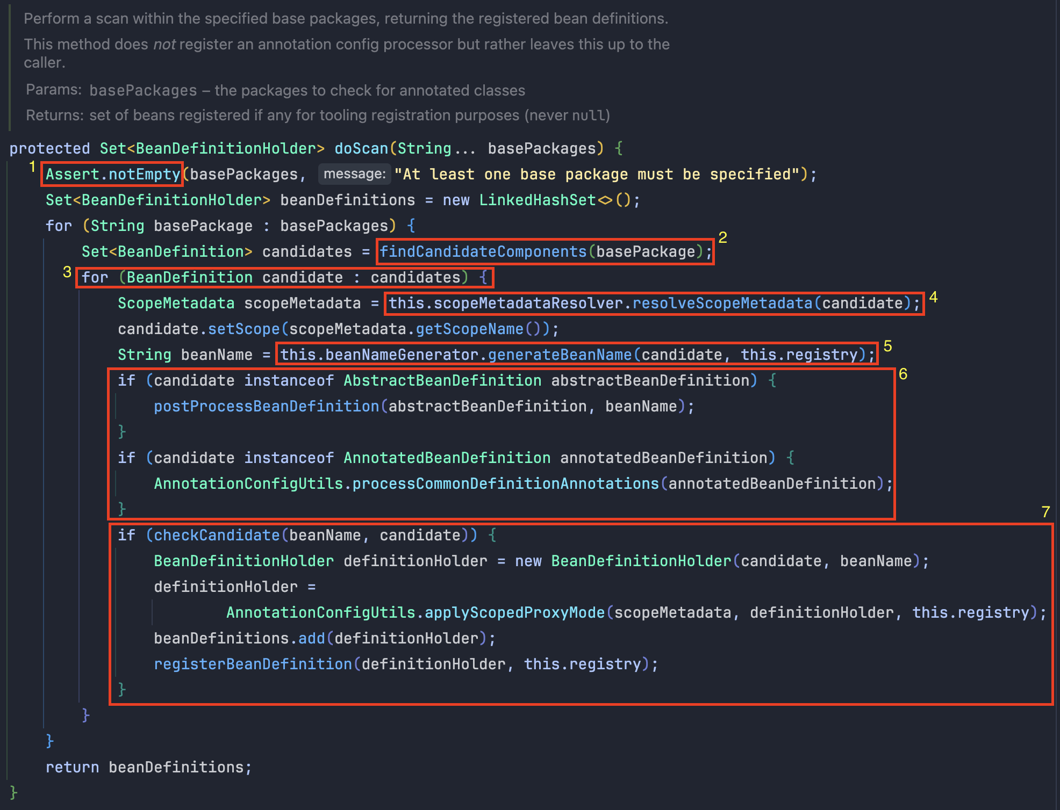Click processCommonDefinitionAnnotations method name

click(505, 483)
